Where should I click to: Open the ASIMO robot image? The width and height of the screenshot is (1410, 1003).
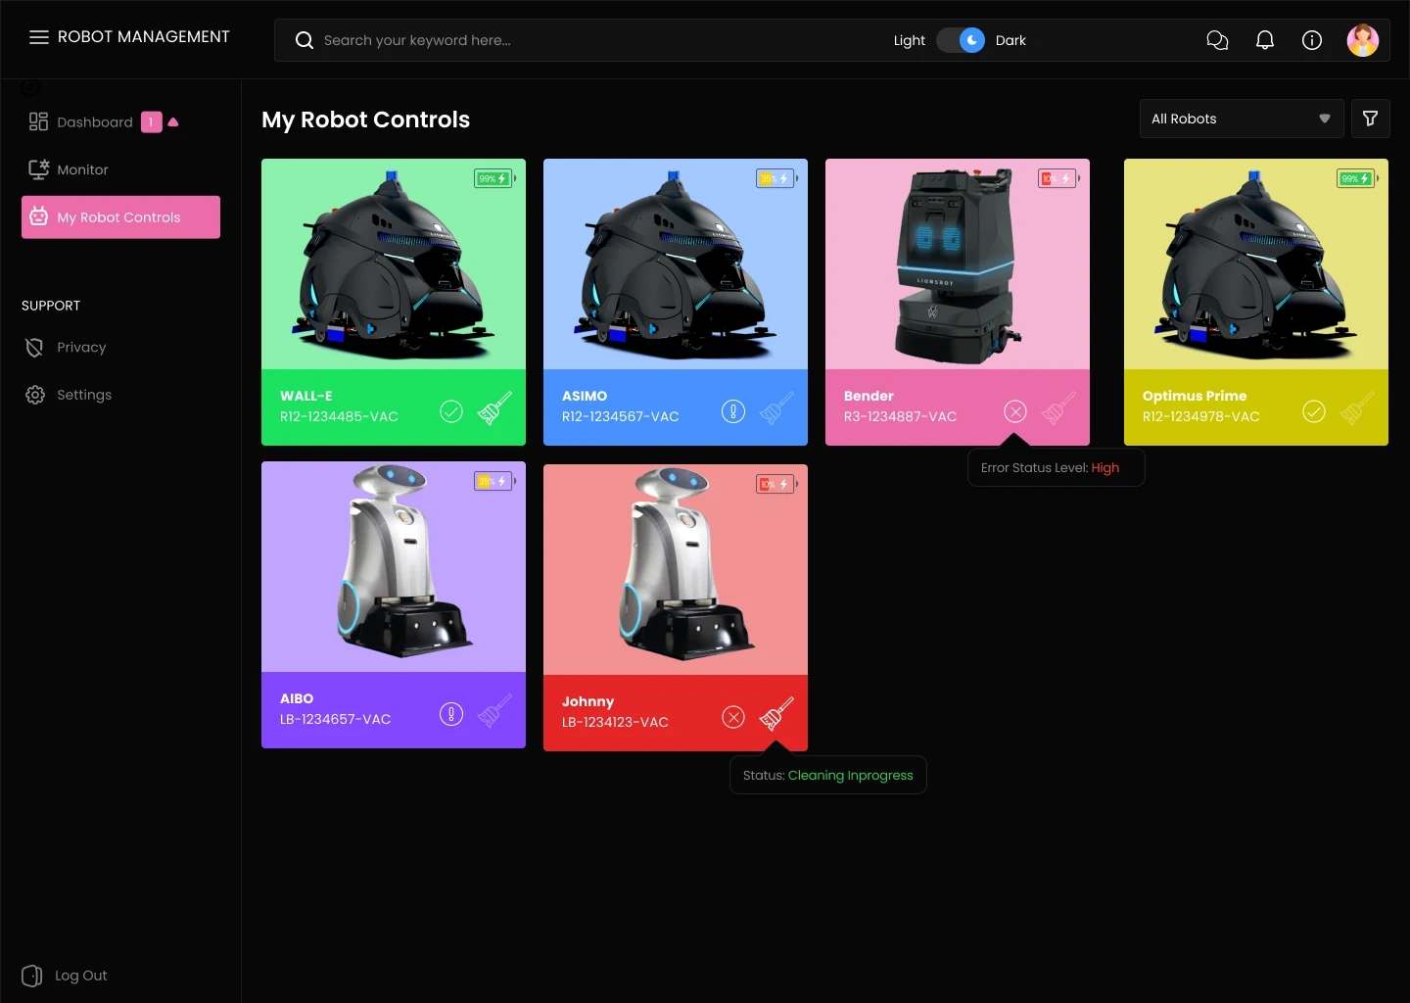coord(676,263)
